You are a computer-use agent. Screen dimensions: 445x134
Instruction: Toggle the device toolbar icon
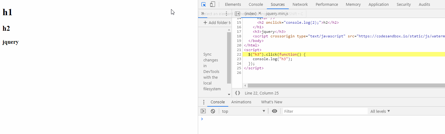(212, 4)
